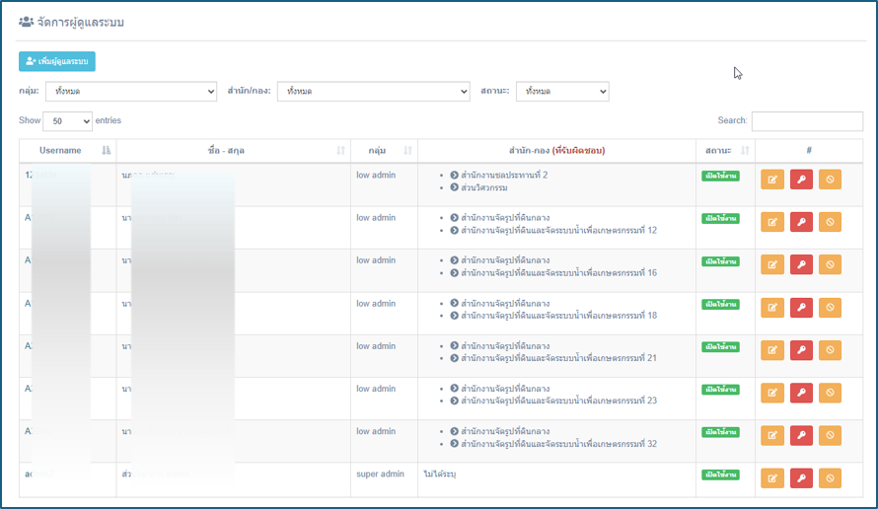Edit the super admin user

point(772,478)
